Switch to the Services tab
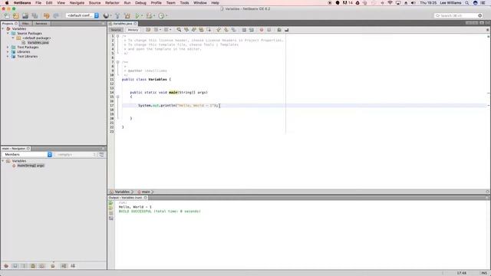 (x=41, y=24)
